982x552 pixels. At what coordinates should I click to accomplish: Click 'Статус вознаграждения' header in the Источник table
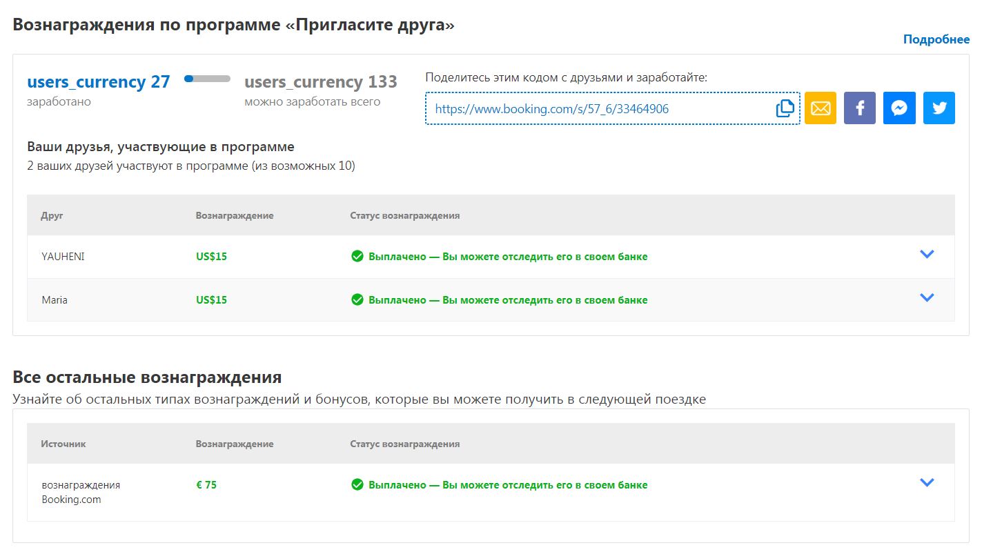pyautogui.click(x=405, y=444)
